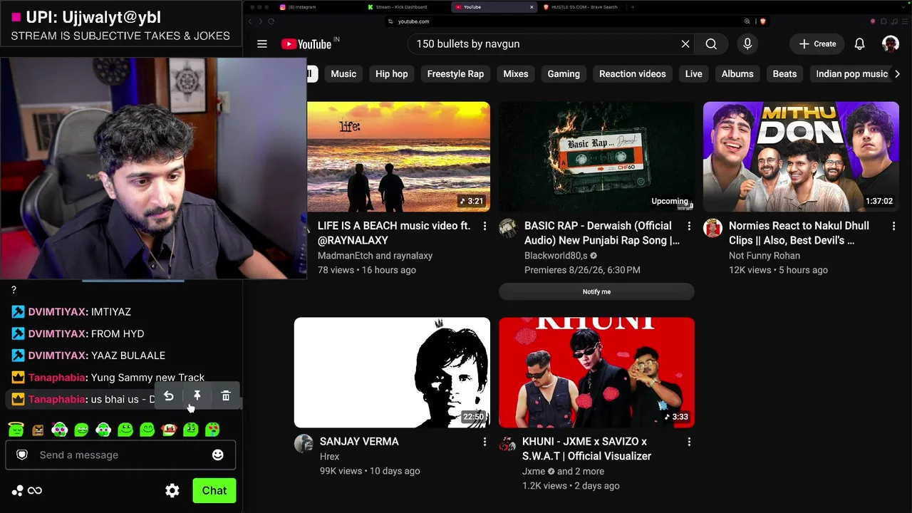Click the Notify me button
Image resolution: width=912 pixels, height=513 pixels.
point(596,291)
